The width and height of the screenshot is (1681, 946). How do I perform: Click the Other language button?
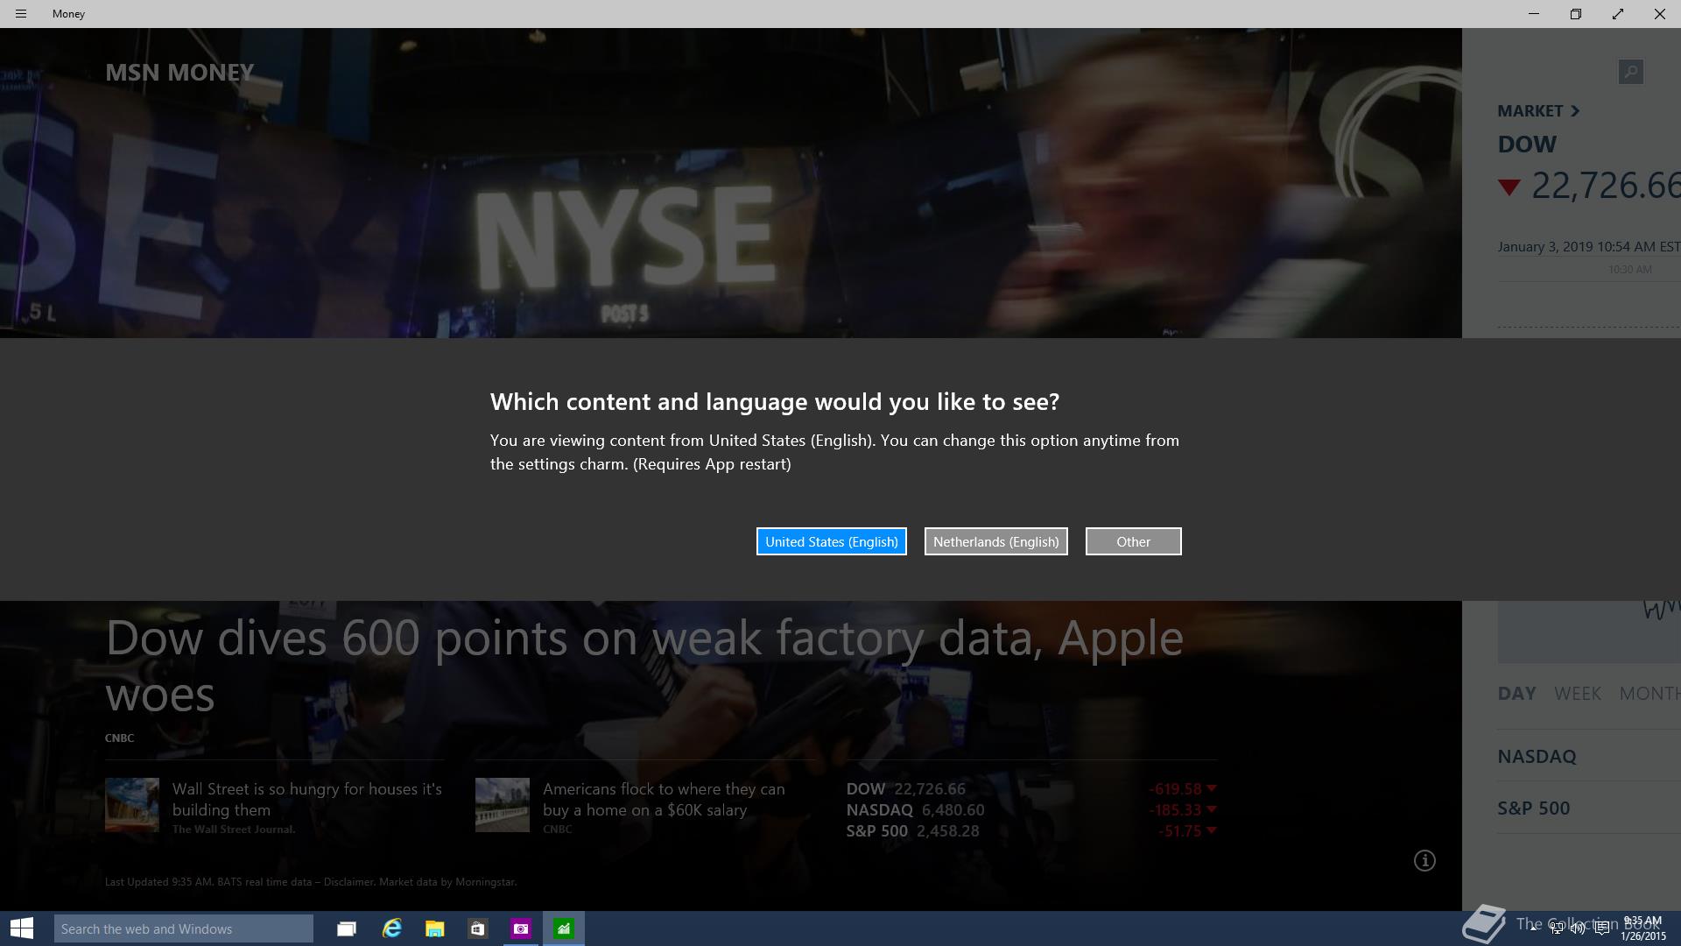tap(1134, 541)
